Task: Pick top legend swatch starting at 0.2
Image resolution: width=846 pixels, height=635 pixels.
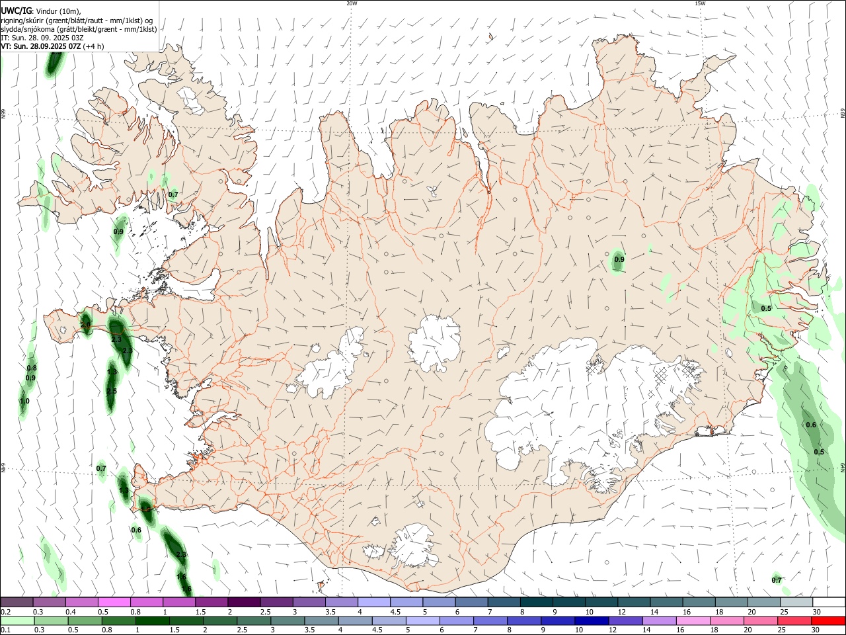Action: (17, 602)
